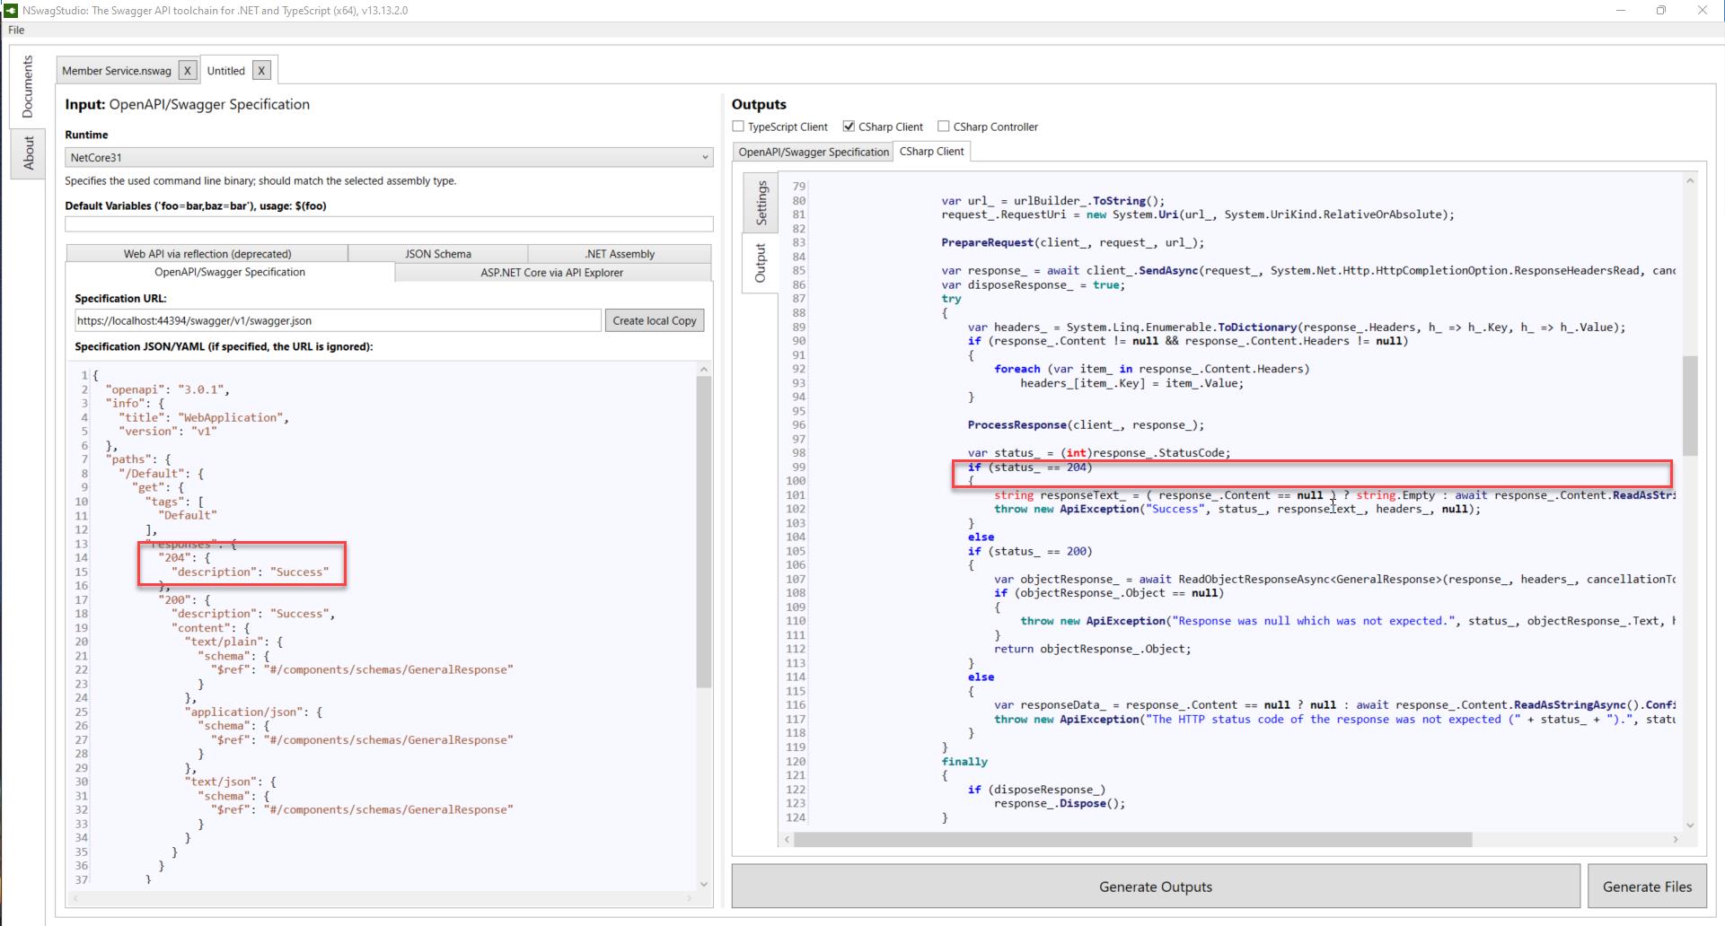Select Web API via reflection (deprecated) tab
Viewport: 1725px width, 926px height.
click(x=207, y=254)
